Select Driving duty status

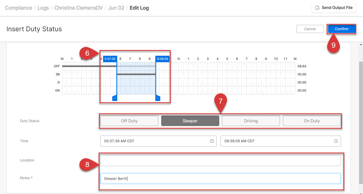[x=251, y=121]
